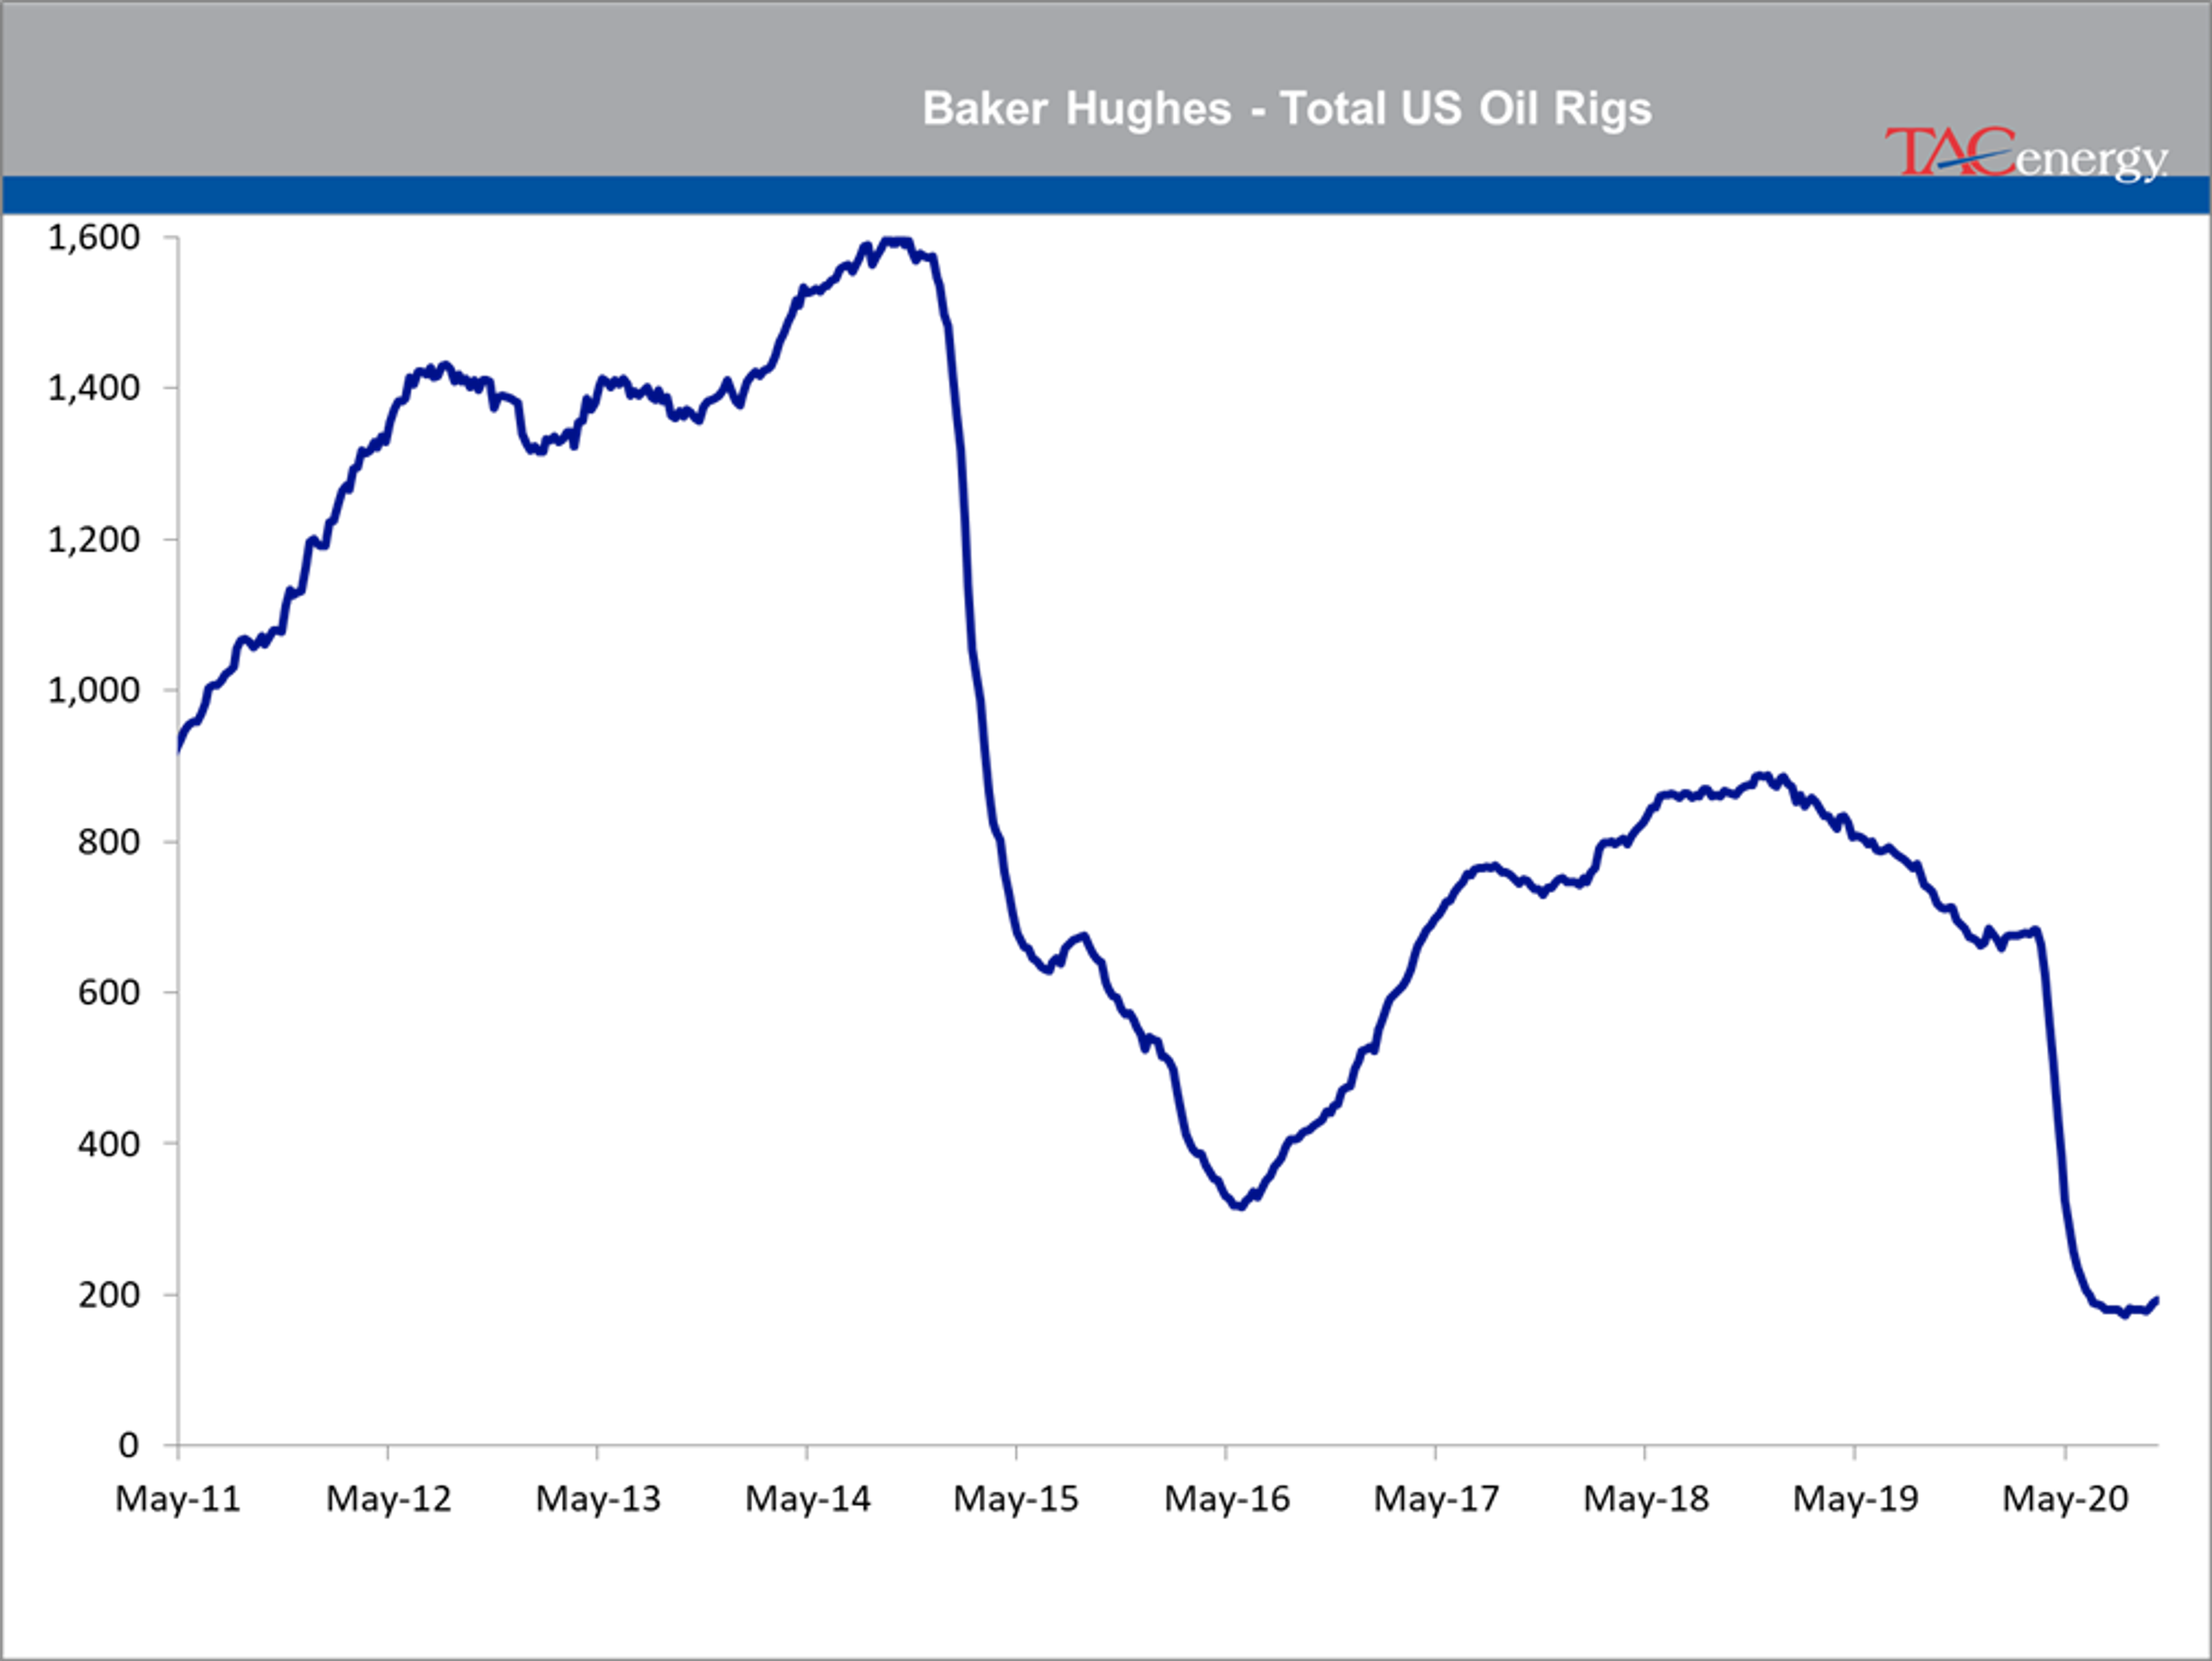Screen dimensions: 2212x1661
Task: Click the TACenergy logo
Action: coord(2026,155)
